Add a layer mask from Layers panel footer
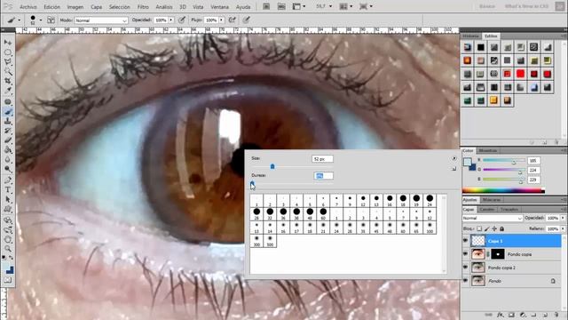Viewport: 568px width, 320px height. pos(511,315)
